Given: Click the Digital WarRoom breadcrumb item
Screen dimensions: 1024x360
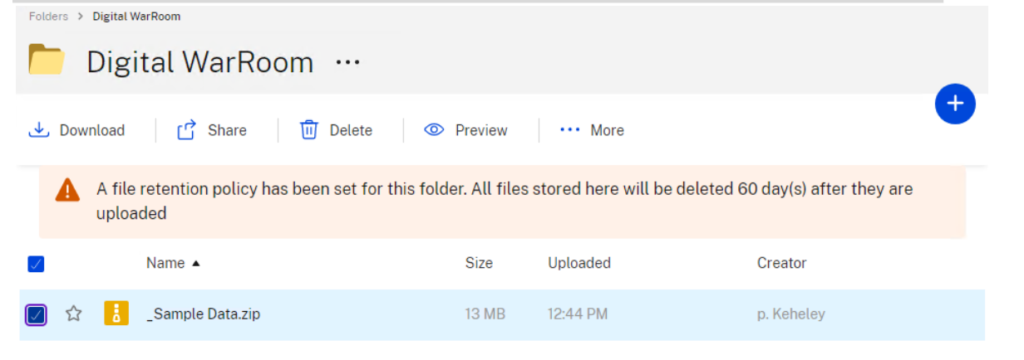Looking at the screenshot, I should coord(136,16).
